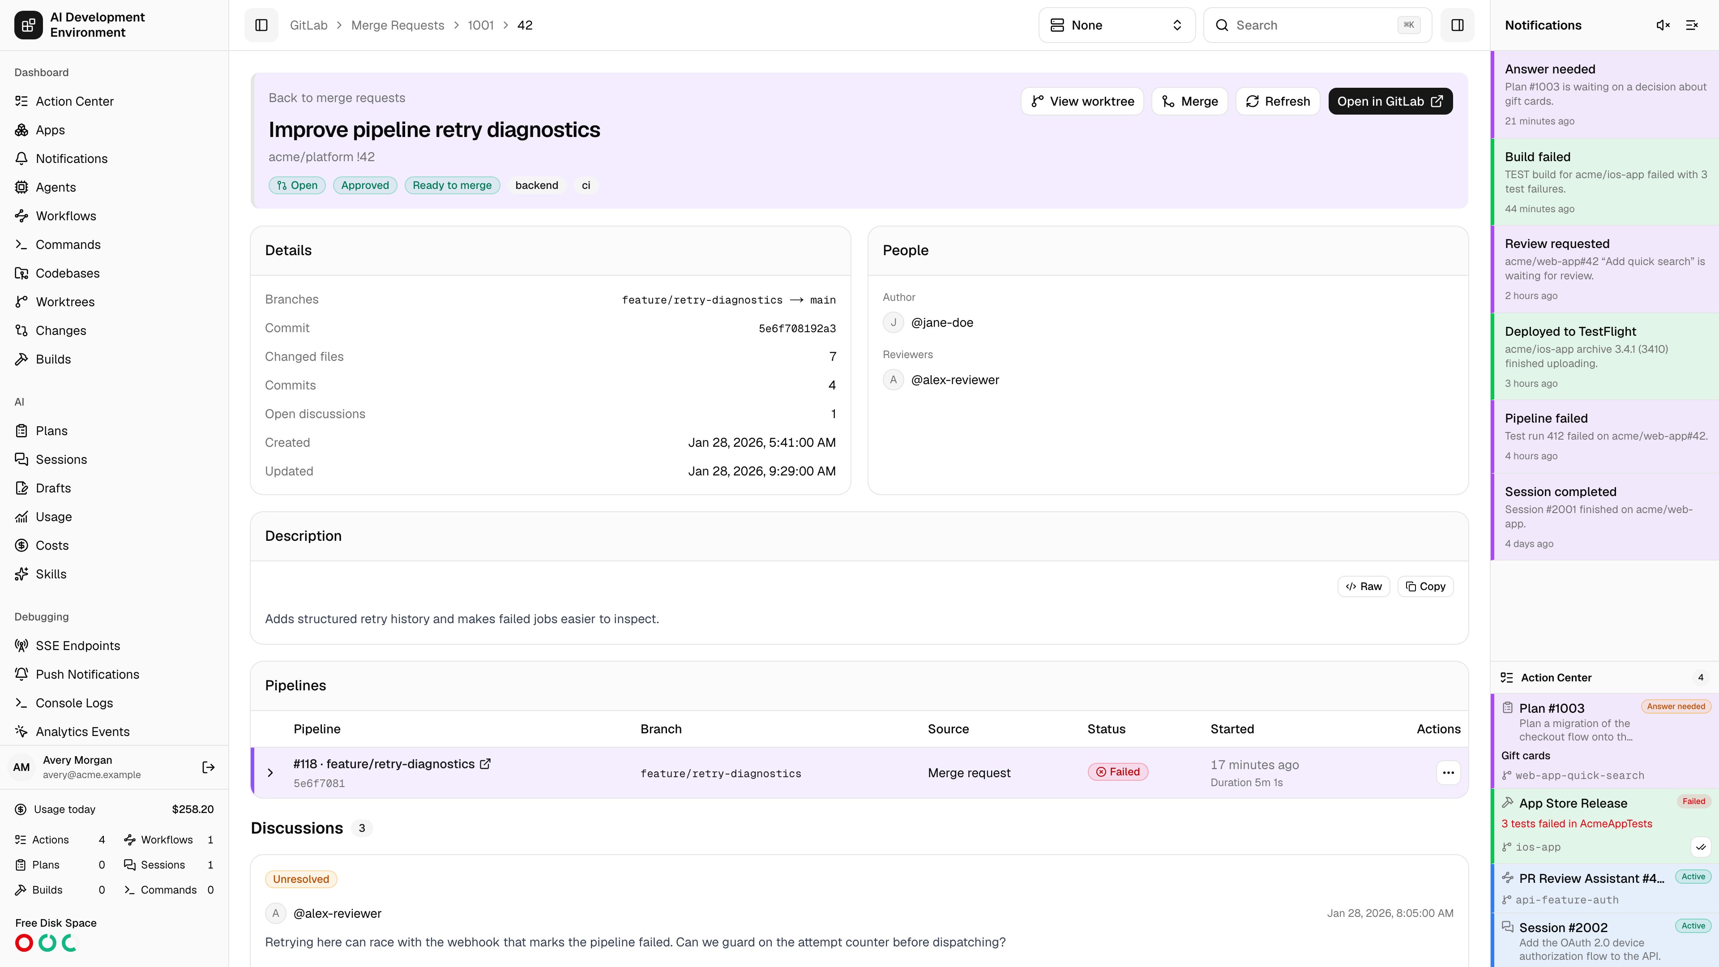Focus the Search field
Image resolution: width=1719 pixels, height=967 pixels.
1317,25
